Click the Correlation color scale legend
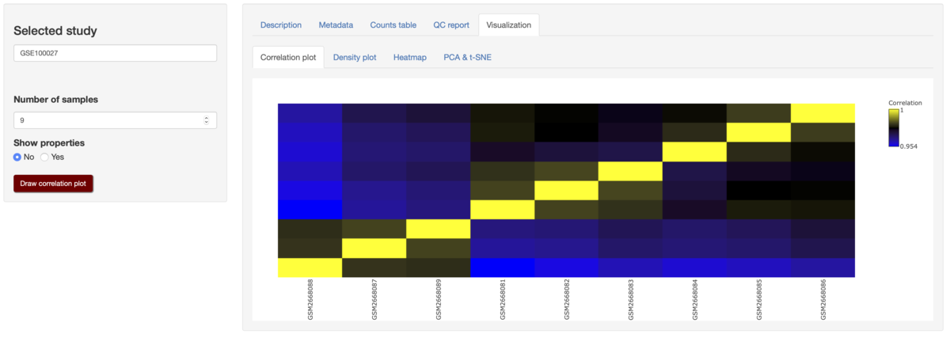Screen dimensions: 950x338 (894, 127)
